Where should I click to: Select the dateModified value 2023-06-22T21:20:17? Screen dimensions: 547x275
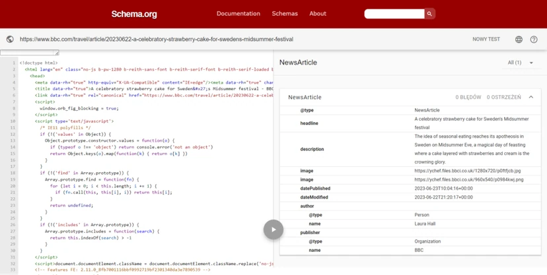pyautogui.click(x=443, y=197)
